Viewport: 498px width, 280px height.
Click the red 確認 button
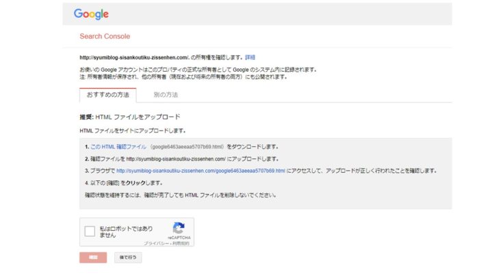pos(93,257)
